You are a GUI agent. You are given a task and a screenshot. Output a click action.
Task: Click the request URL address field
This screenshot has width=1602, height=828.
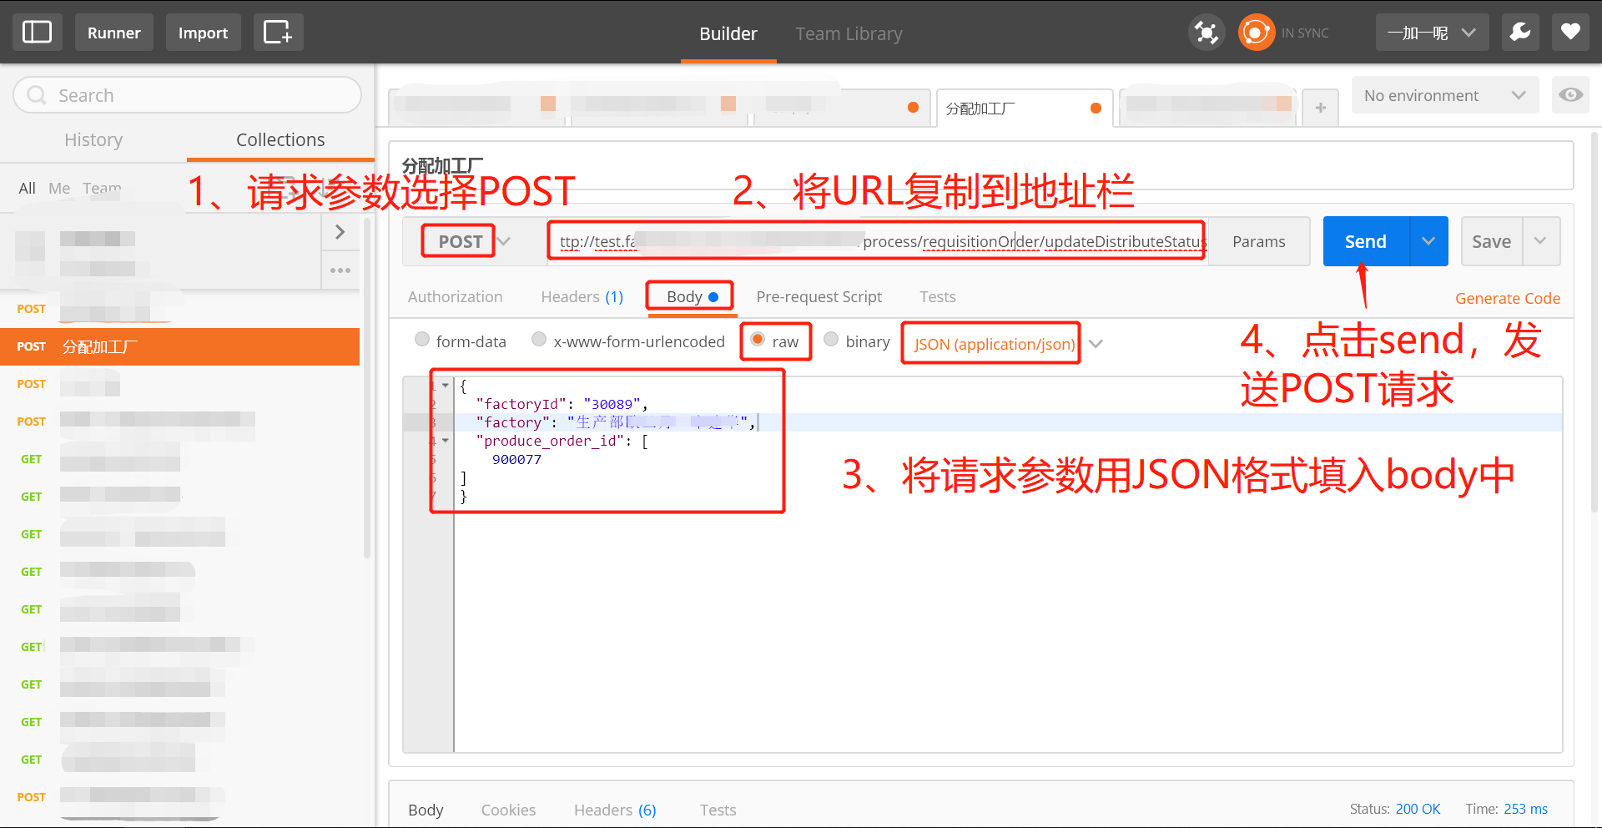(877, 241)
